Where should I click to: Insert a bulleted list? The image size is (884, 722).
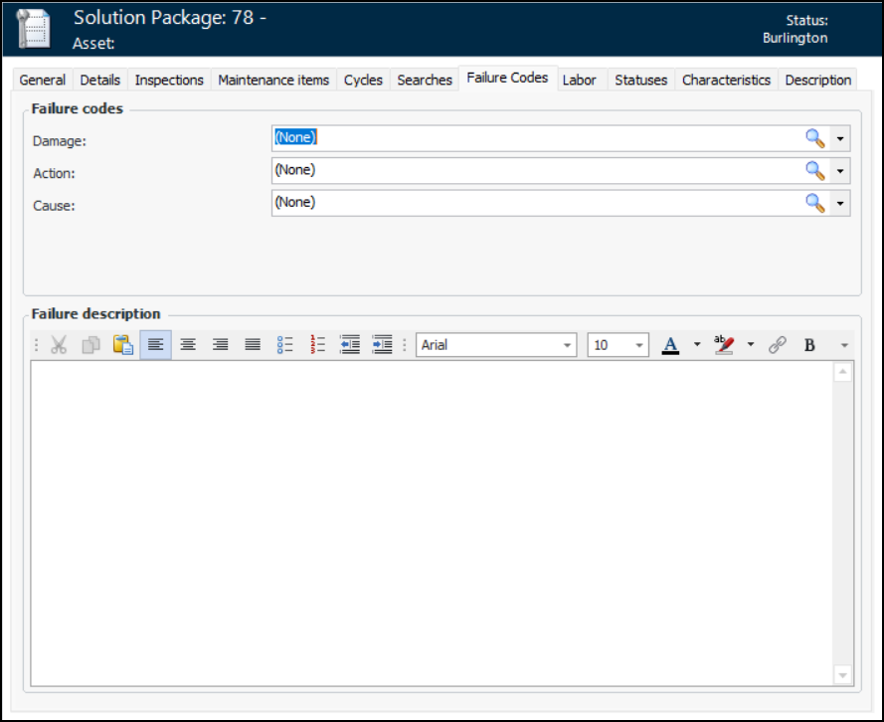point(285,345)
